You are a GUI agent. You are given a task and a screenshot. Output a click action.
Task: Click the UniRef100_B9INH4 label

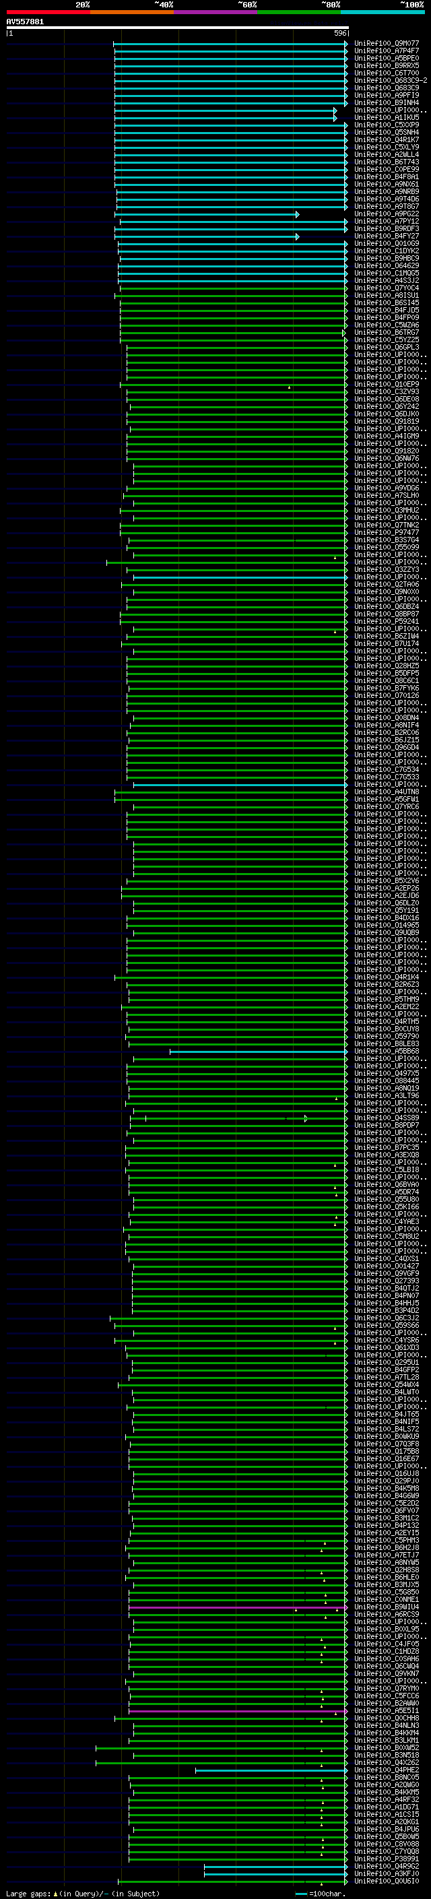pos(386,102)
